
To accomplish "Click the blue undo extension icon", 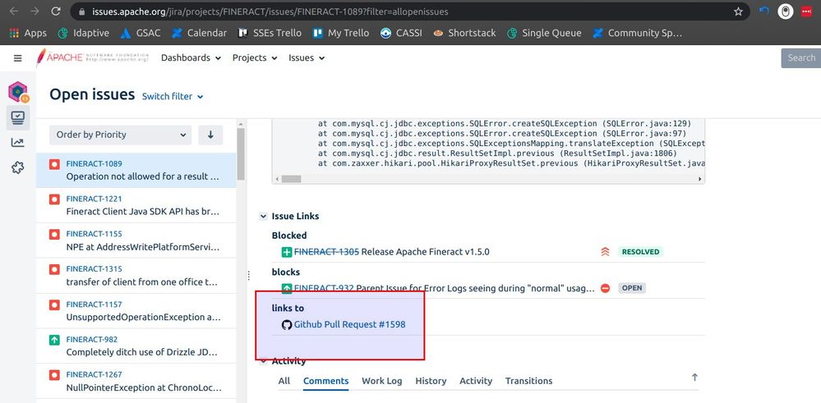I will (764, 11).
